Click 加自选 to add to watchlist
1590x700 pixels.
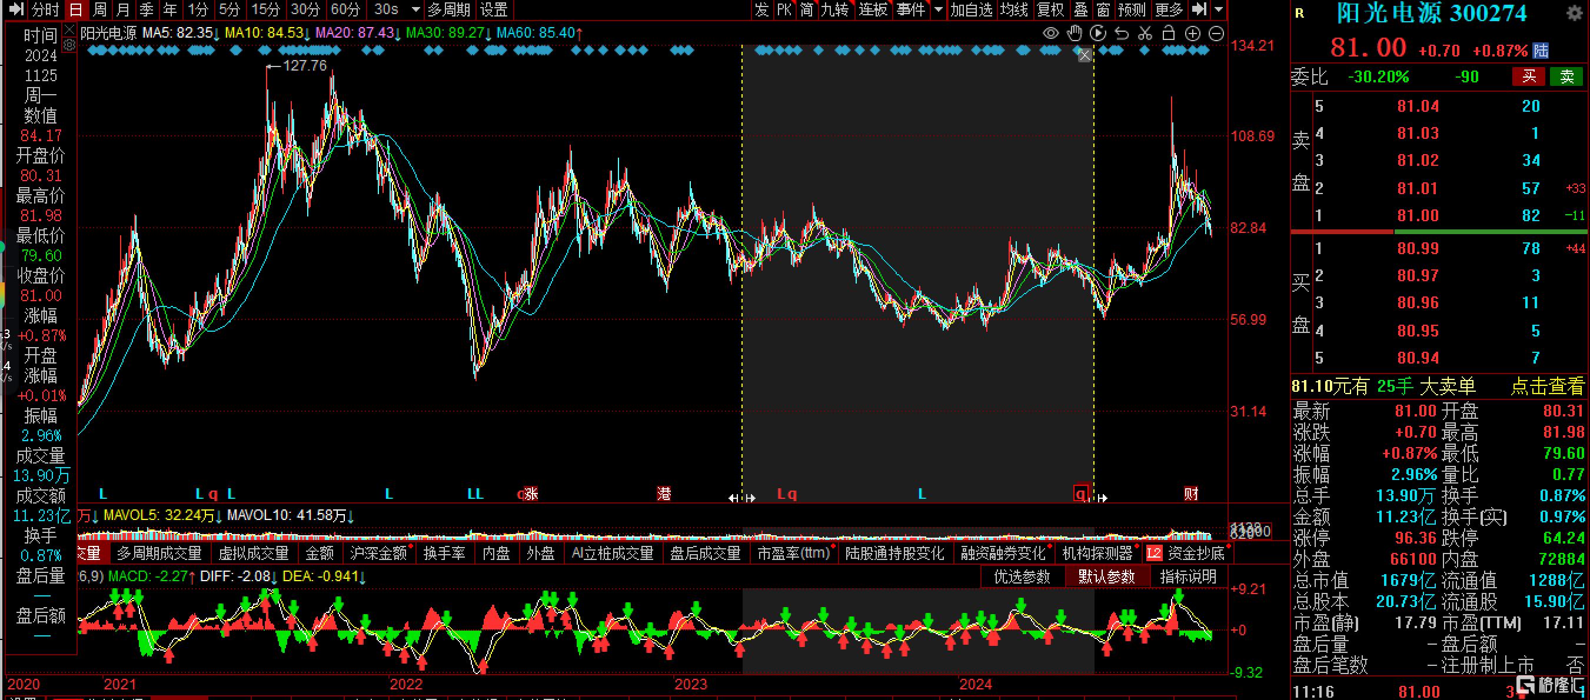[972, 9]
